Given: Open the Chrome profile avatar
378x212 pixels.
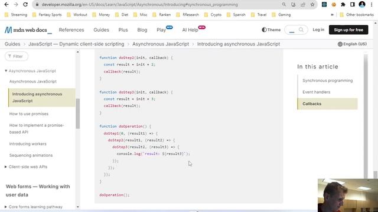Looking at the screenshot, I should (x=362, y=4).
